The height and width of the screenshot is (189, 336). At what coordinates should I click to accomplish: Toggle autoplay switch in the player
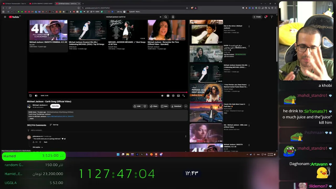(x=162, y=96)
